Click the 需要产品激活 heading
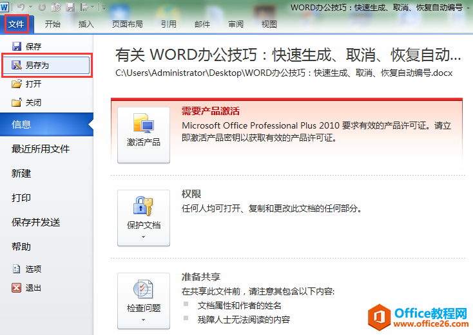This screenshot has height=335, width=473. (211, 111)
